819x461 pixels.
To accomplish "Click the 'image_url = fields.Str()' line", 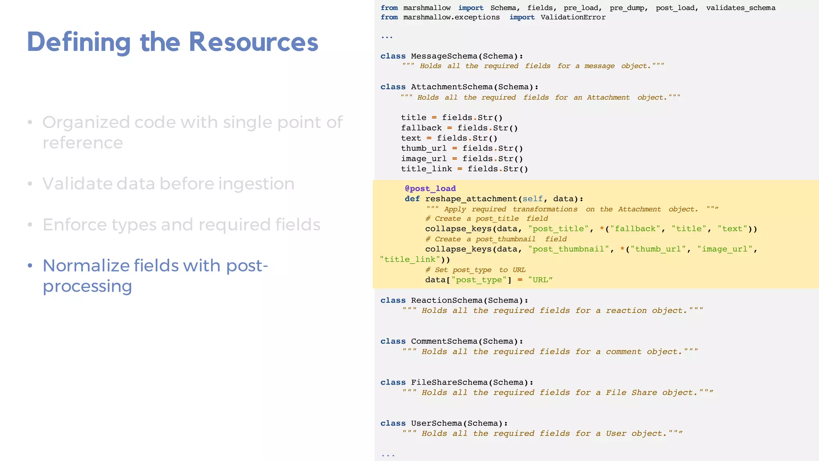I will (462, 159).
